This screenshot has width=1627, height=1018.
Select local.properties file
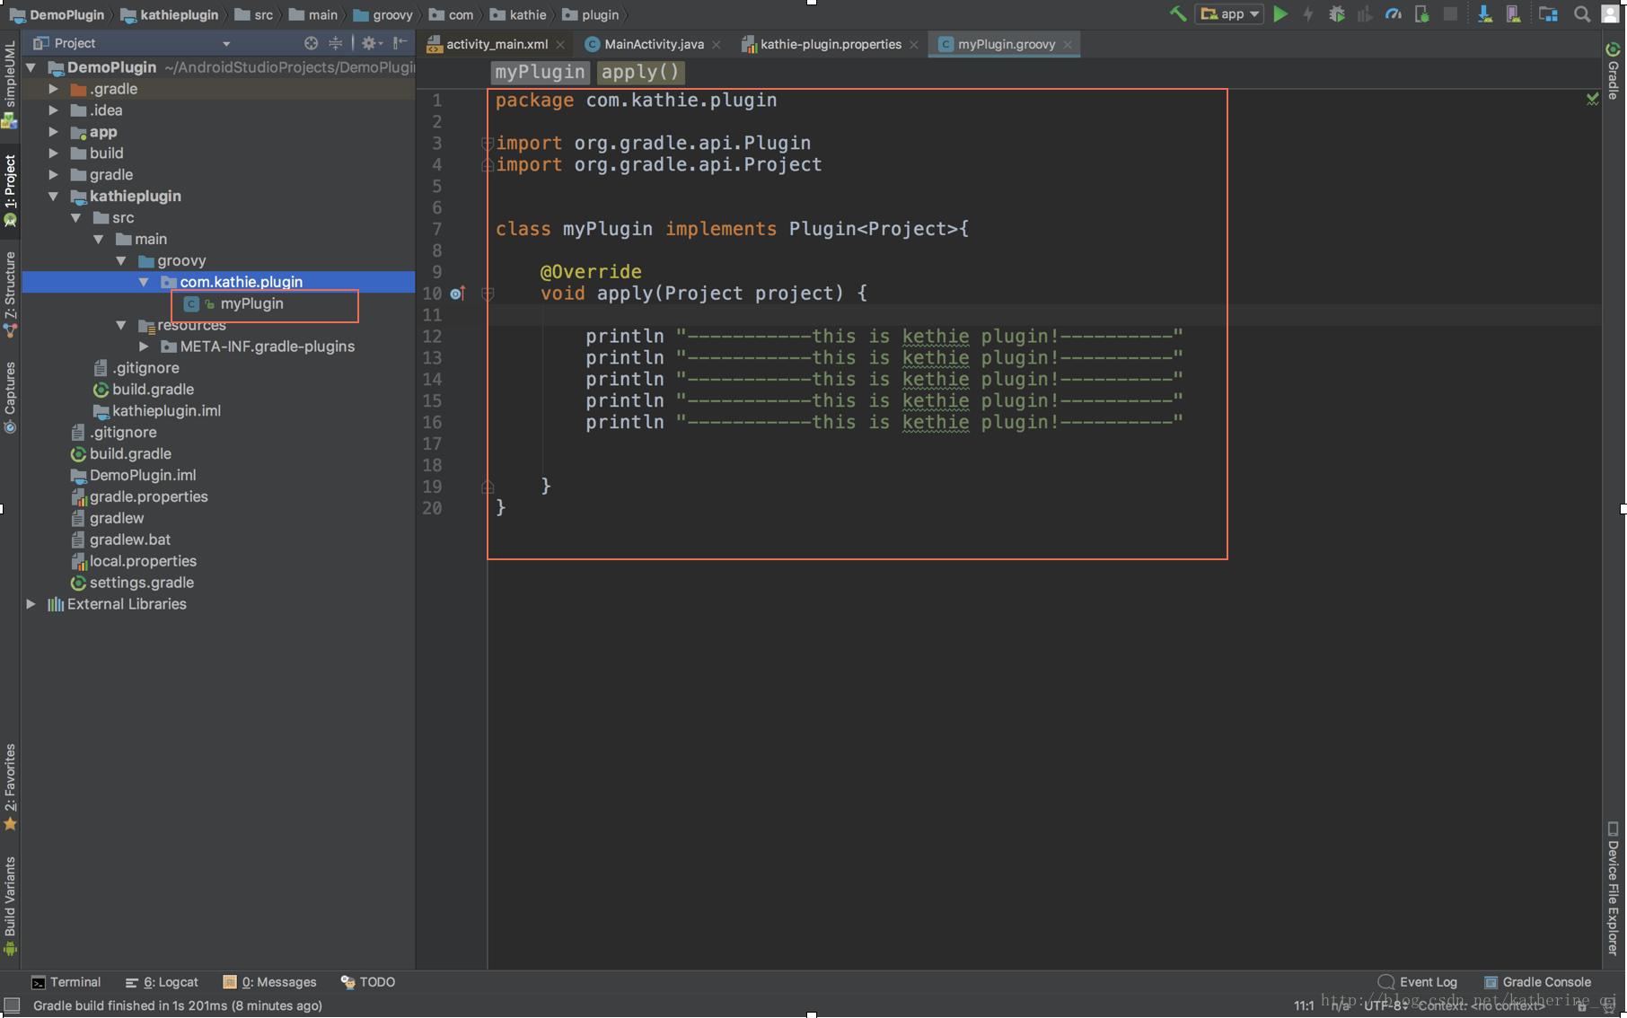(143, 561)
